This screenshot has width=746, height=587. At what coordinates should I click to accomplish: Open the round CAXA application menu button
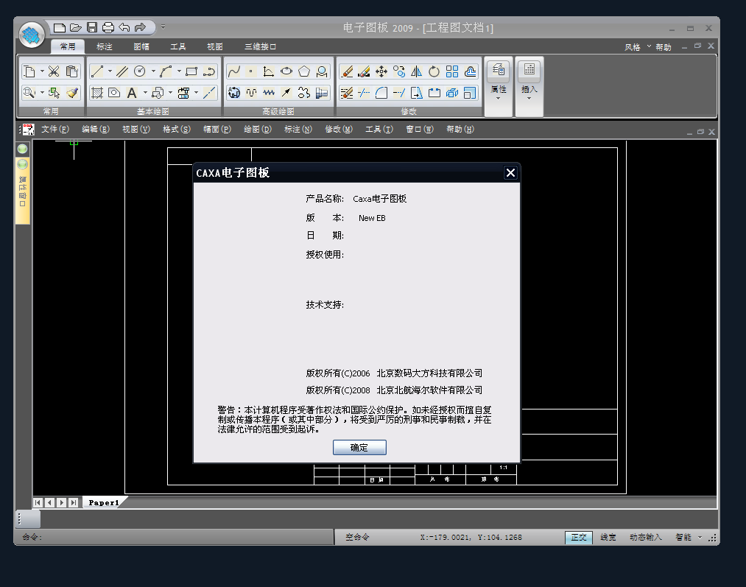[x=32, y=35]
